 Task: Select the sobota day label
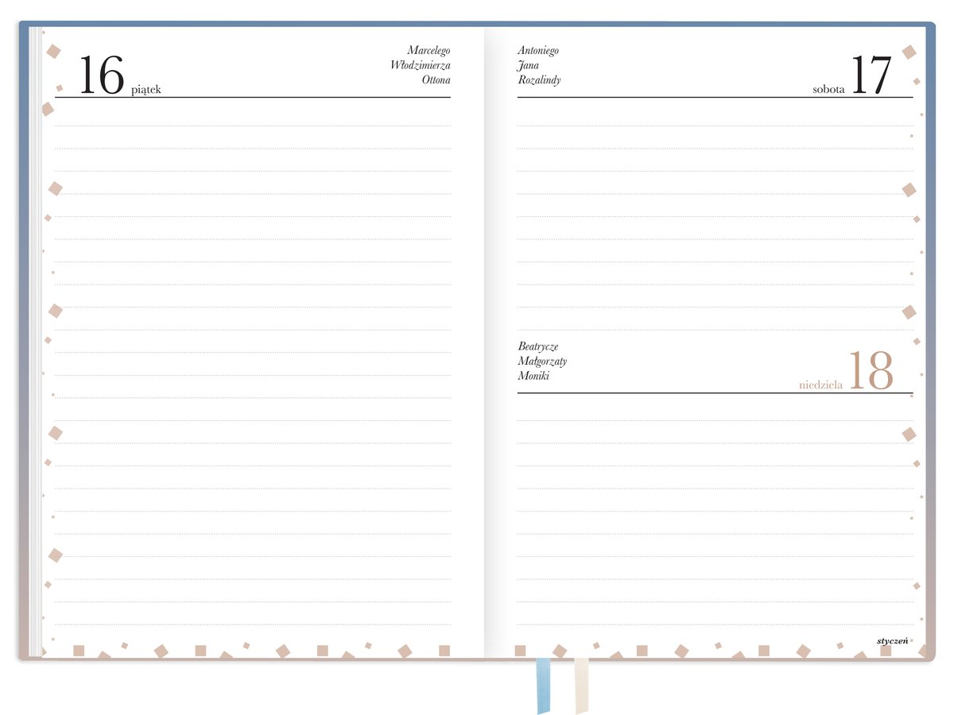(x=828, y=90)
